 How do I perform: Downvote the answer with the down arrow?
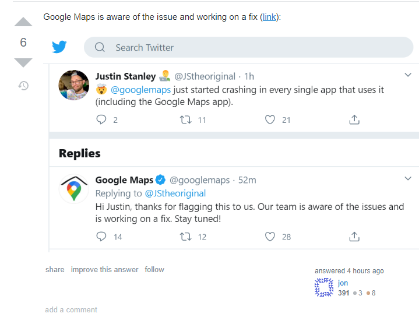[23, 62]
